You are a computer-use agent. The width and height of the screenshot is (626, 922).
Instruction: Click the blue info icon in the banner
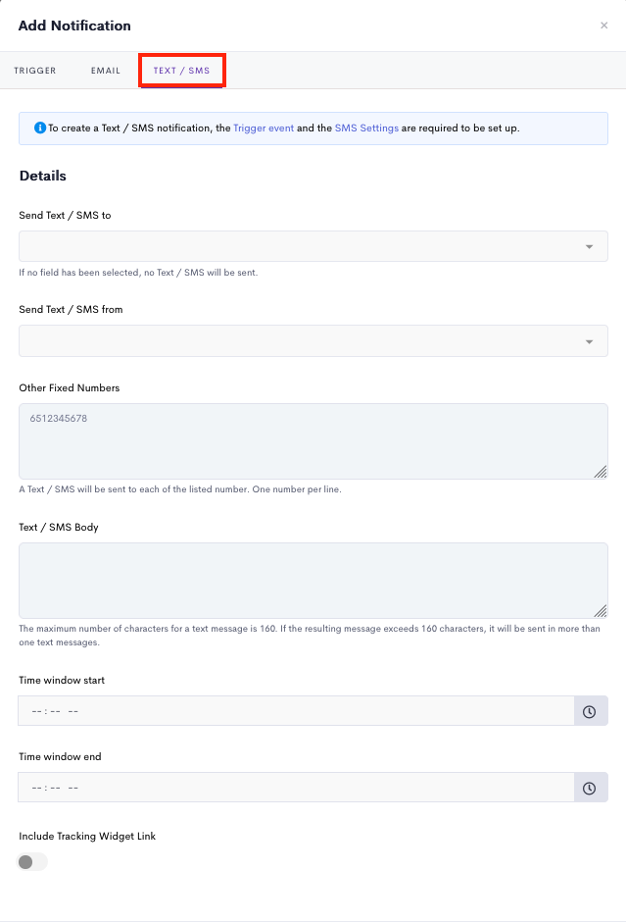pyautogui.click(x=40, y=128)
